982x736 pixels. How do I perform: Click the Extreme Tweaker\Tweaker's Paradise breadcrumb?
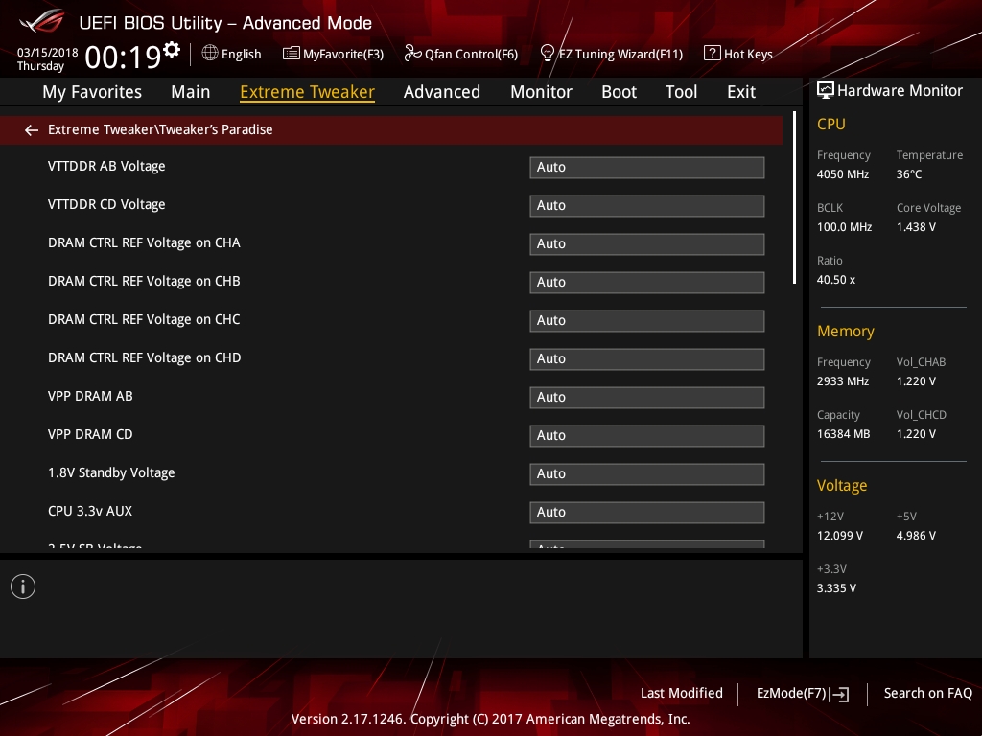(160, 129)
